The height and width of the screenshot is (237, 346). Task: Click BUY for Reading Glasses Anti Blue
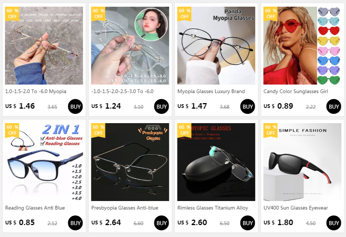point(75,223)
